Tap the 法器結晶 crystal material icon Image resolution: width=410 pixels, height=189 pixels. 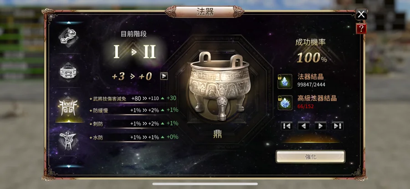[285, 81]
